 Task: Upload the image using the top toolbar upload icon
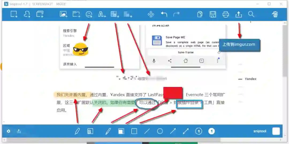point(239,14)
